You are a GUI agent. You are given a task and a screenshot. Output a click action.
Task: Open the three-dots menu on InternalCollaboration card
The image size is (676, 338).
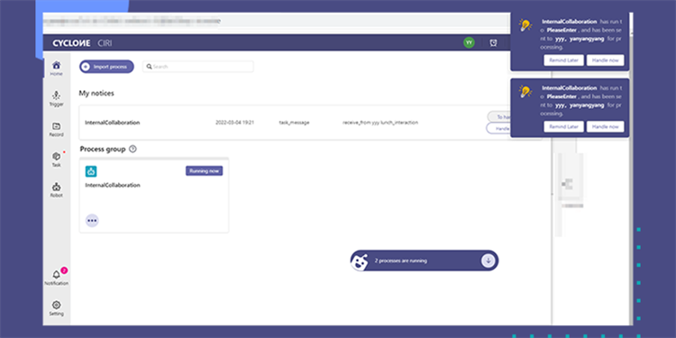point(92,220)
